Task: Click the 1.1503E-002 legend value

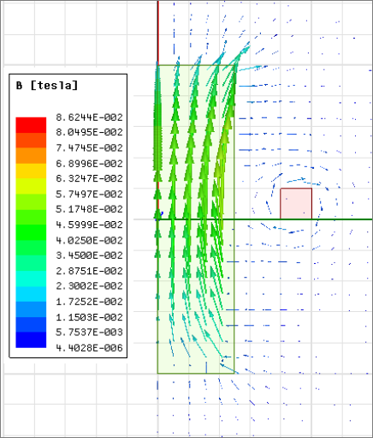Action: coord(89,317)
